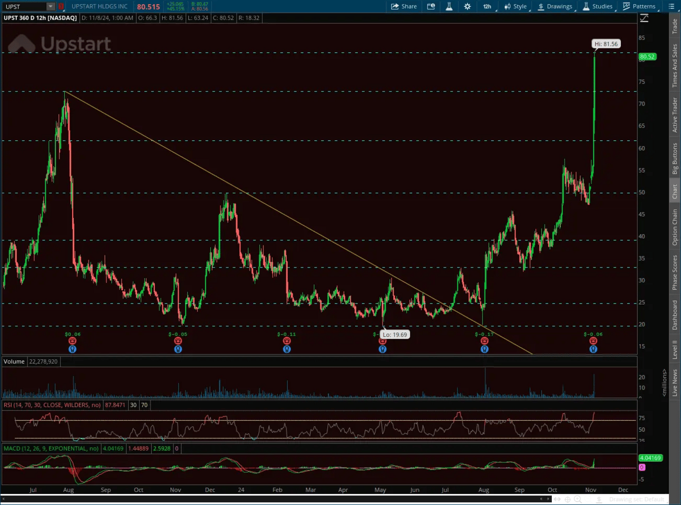Click the blue lightbulb event icon under May

tap(383, 349)
